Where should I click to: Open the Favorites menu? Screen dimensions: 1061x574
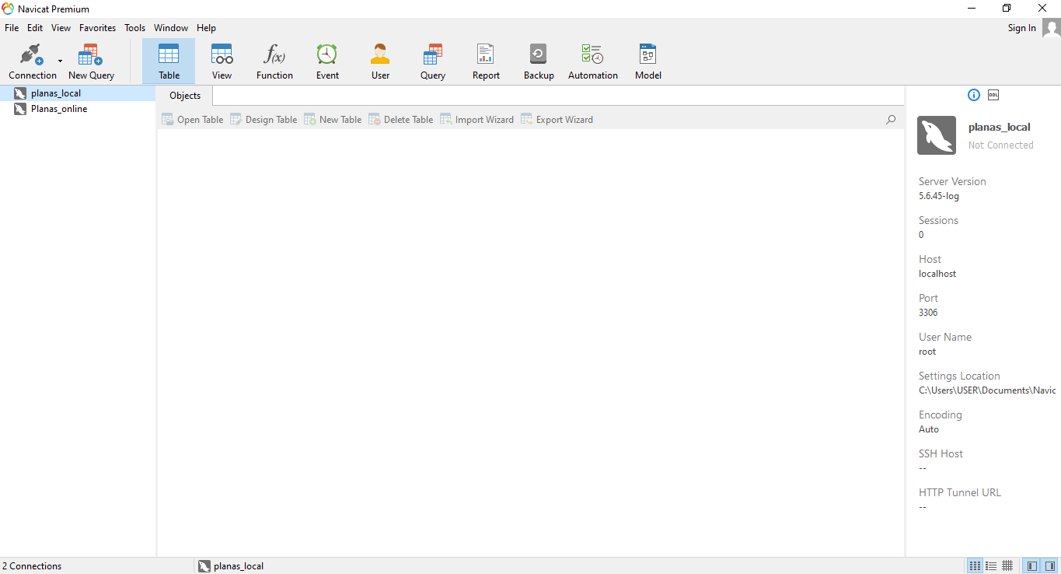(x=97, y=28)
